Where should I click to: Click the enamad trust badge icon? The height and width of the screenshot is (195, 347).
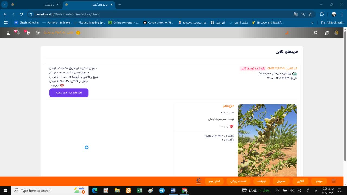(199, 181)
